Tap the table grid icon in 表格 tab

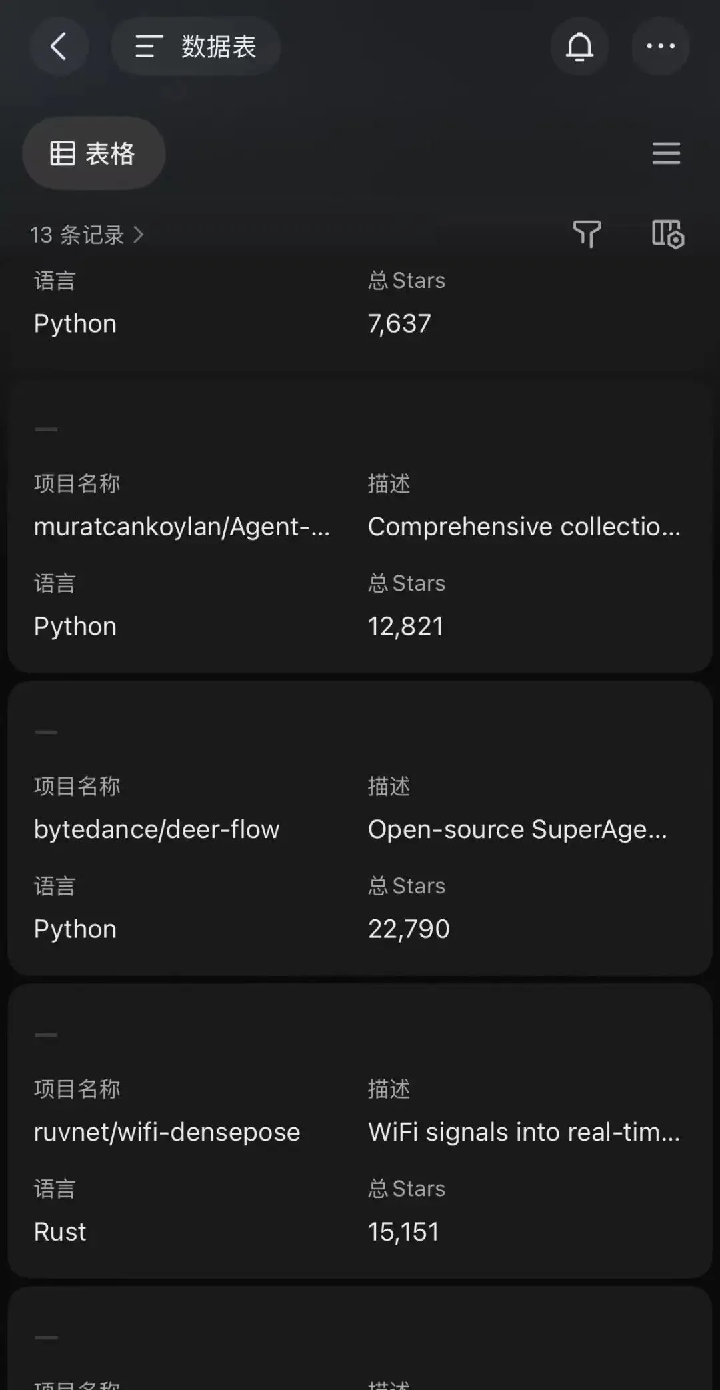(x=63, y=153)
